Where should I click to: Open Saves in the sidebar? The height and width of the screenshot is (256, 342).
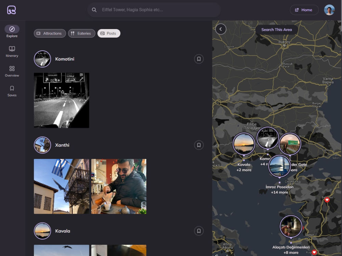coord(12,91)
